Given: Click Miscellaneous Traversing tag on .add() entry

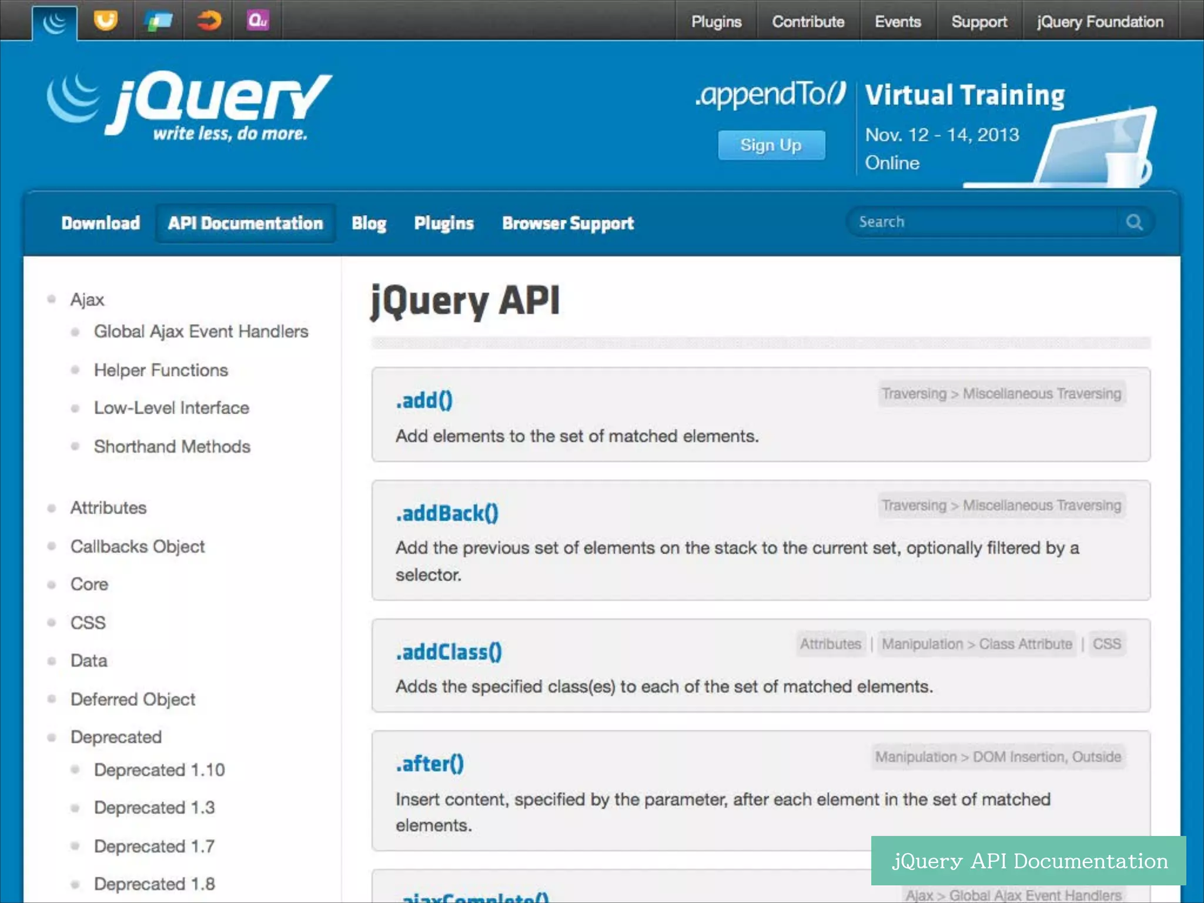Looking at the screenshot, I should click(1042, 394).
